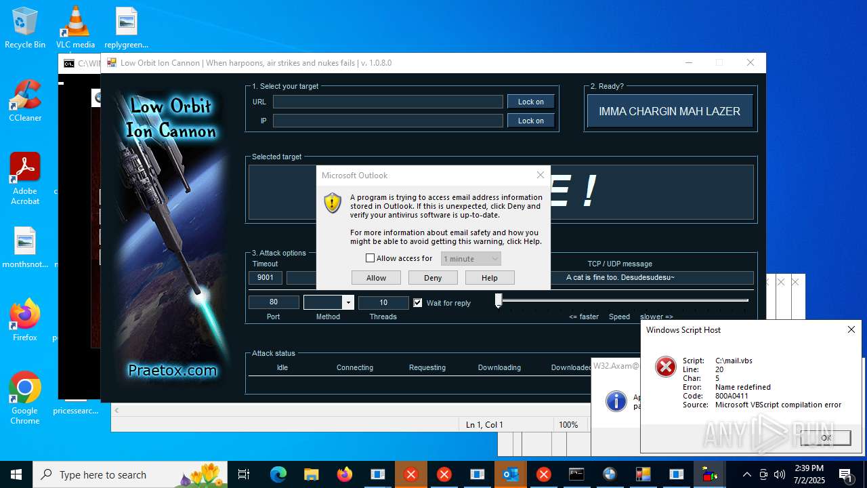Focus the target URL input field
Image resolution: width=867 pixels, height=488 pixels.
[388, 102]
